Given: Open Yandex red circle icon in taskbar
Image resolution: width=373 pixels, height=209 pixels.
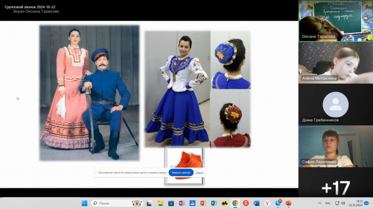Looking at the screenshot, I should [x=246, y=203].
